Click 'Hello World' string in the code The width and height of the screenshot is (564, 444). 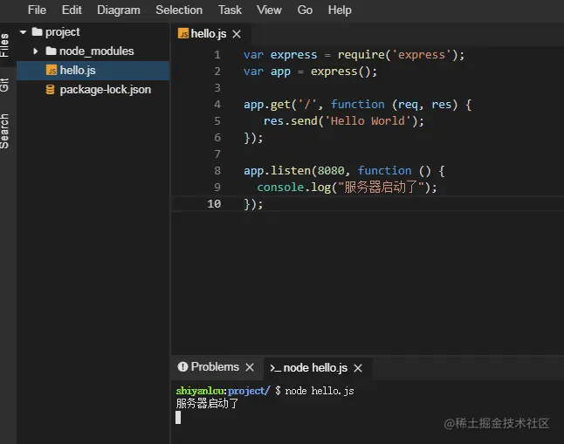coord(368,120)
